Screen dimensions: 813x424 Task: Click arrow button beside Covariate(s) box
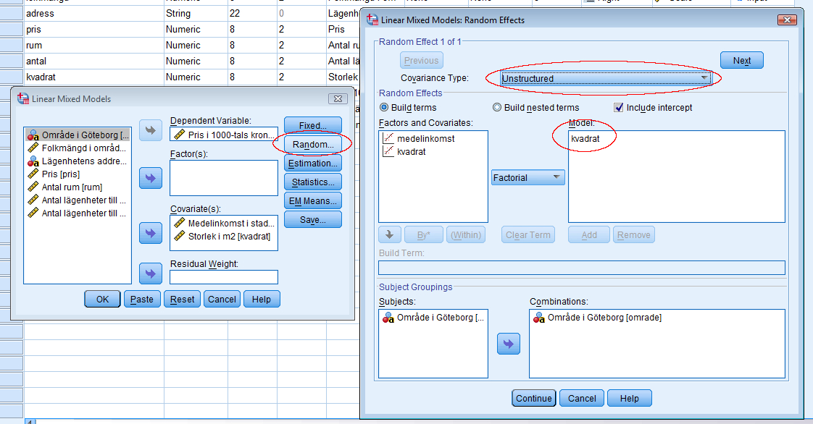click(151, 233)
